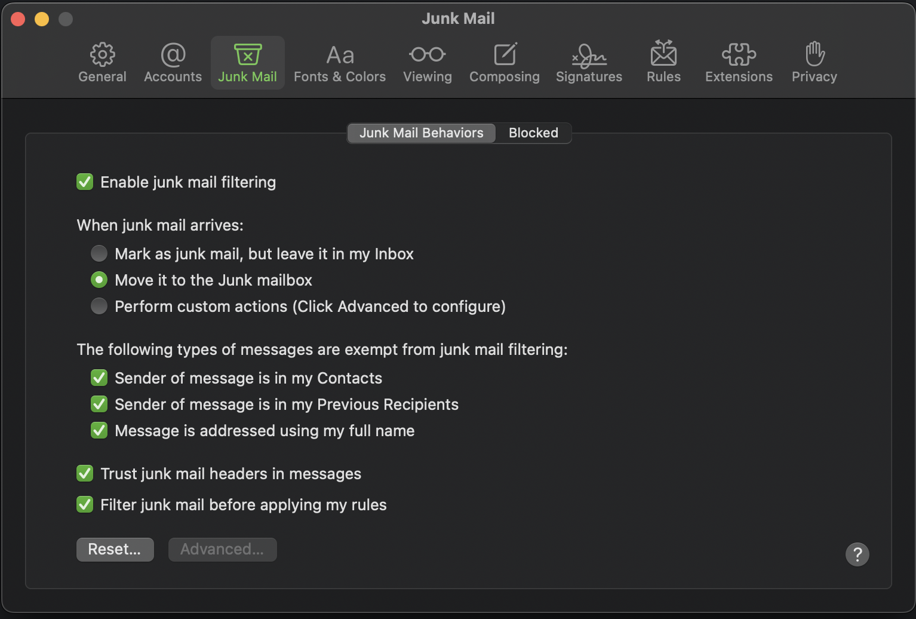The width and height of the screenshot is (916, 619).
Task: Select Move it to the Junk mailbox
Action: pyautogui.click(x=99, y=280)
